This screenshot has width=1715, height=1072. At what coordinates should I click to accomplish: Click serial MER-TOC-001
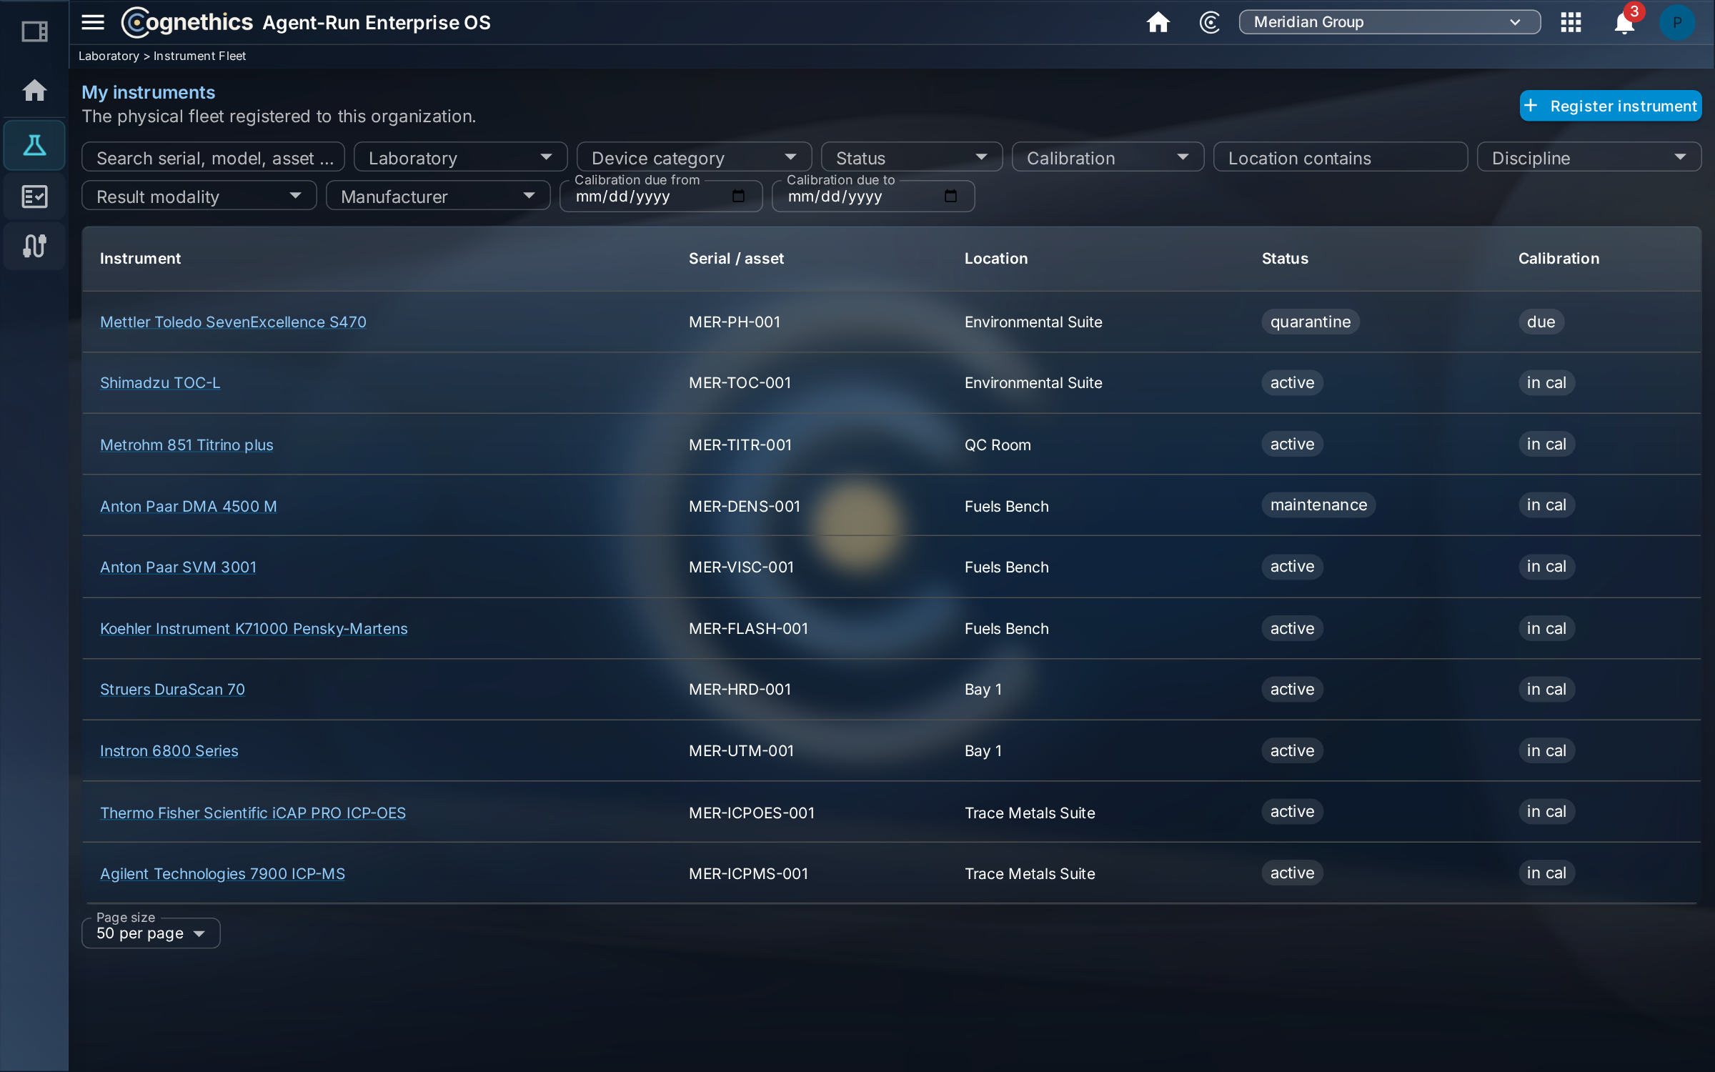point(740,382)
